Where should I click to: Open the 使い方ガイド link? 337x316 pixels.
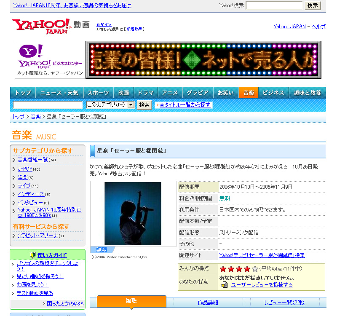point(52,255)
